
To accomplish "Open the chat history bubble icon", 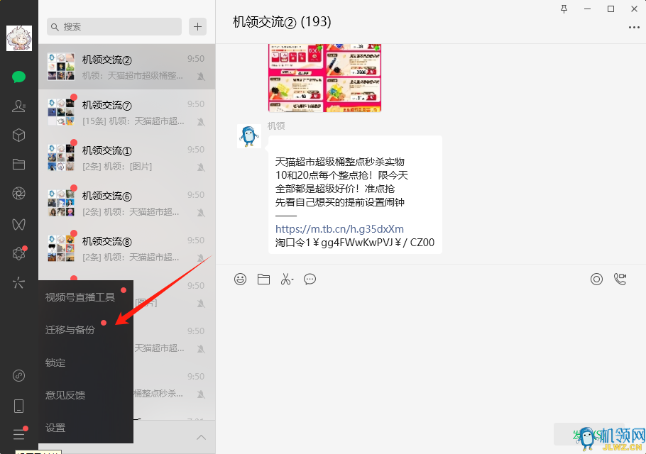I will pyautogui.click(x=310, y=279).
